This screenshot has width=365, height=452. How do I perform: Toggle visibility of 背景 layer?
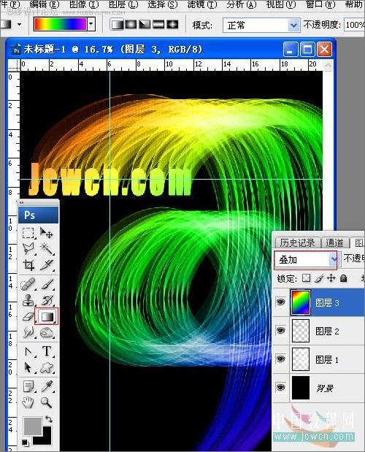tap(280, 388)
